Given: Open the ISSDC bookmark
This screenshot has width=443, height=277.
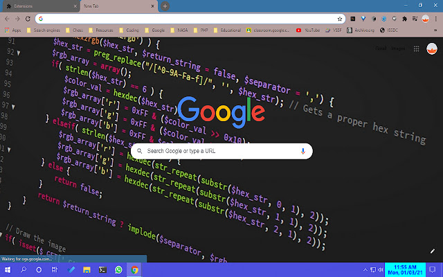Looking at the screenshot, I should pos(389,30).
